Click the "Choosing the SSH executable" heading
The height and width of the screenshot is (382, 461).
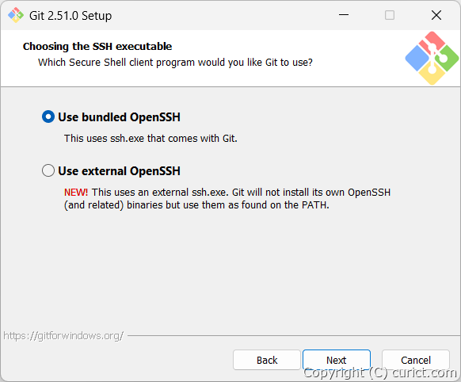pos(97,47)
